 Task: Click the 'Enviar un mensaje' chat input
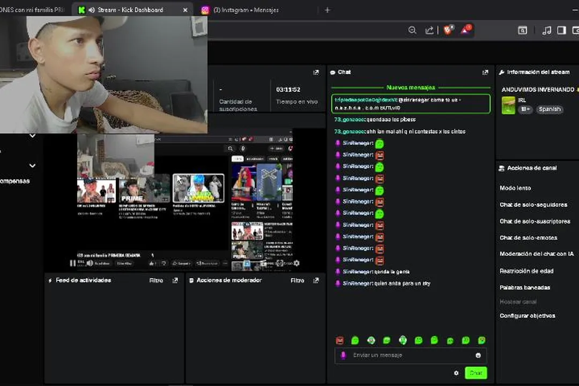(411, 355)
